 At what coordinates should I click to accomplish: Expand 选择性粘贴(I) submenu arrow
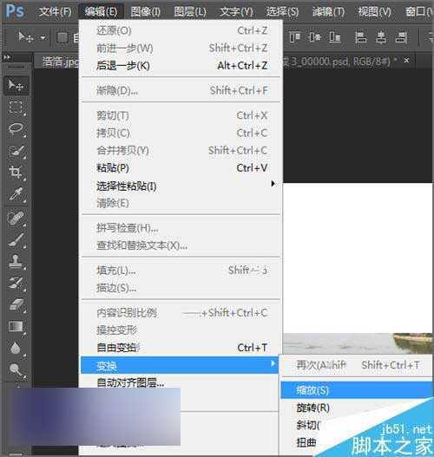[273, 184]
